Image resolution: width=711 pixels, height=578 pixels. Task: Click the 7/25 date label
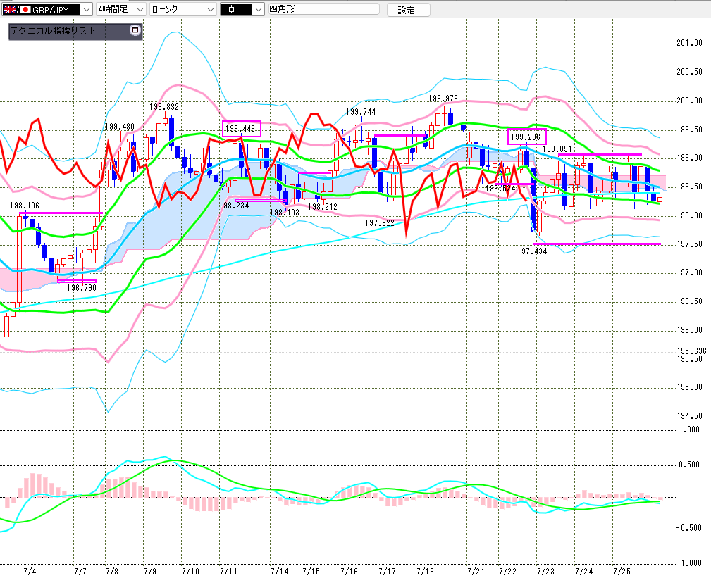[x=622, y=571]
